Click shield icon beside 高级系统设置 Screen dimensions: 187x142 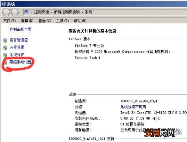(x=6, y=63)
